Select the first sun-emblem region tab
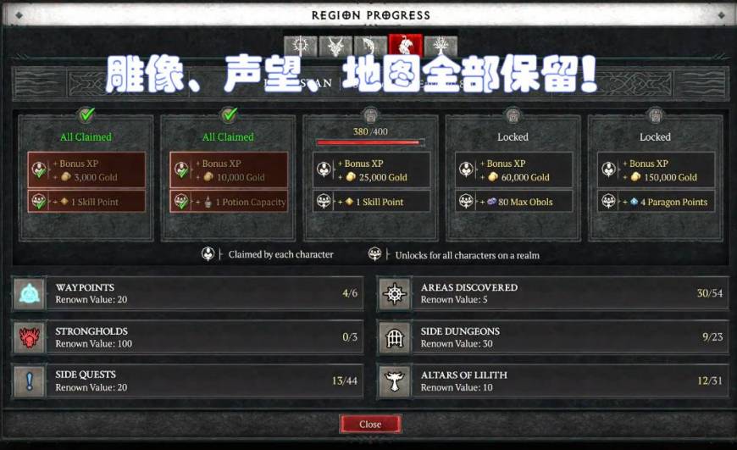 301,47
